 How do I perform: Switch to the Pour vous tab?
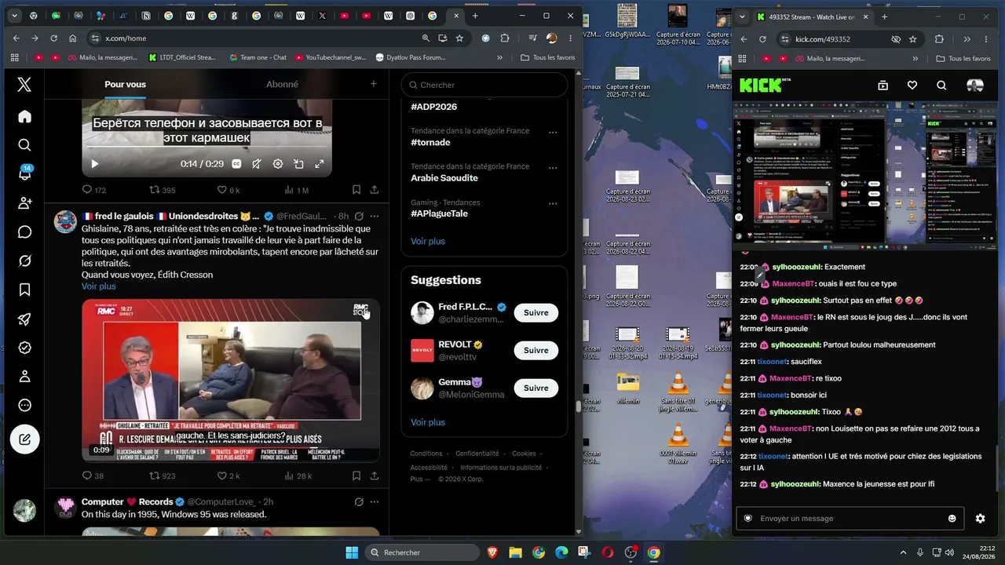125,84
